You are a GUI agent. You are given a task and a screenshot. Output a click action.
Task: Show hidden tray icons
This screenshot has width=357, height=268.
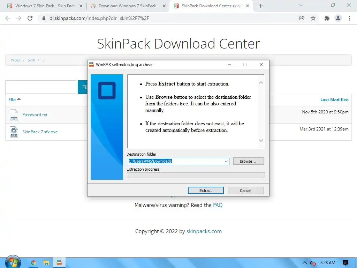304,263
